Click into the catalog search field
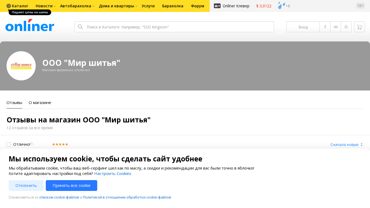 point(179,27)
